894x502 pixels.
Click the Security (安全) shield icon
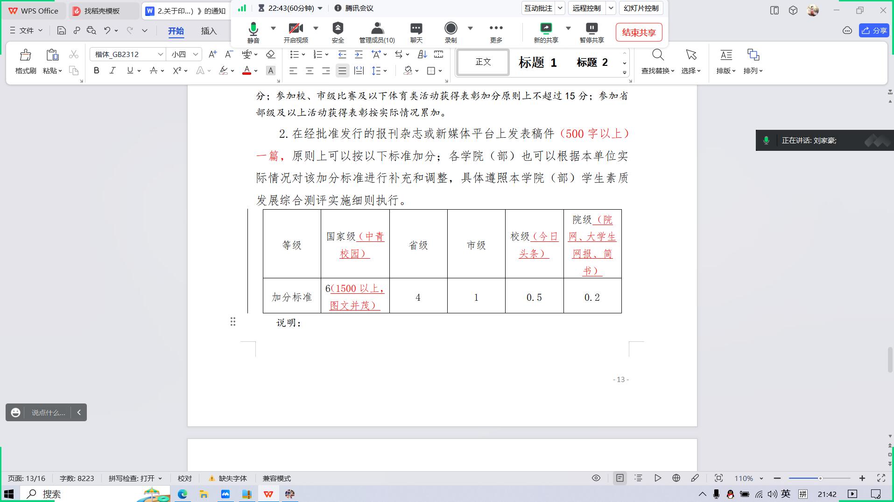click(338, 29)
